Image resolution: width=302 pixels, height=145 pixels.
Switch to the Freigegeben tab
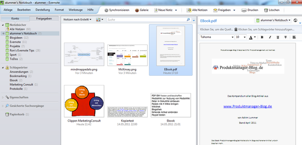click(x=44, y=19)
